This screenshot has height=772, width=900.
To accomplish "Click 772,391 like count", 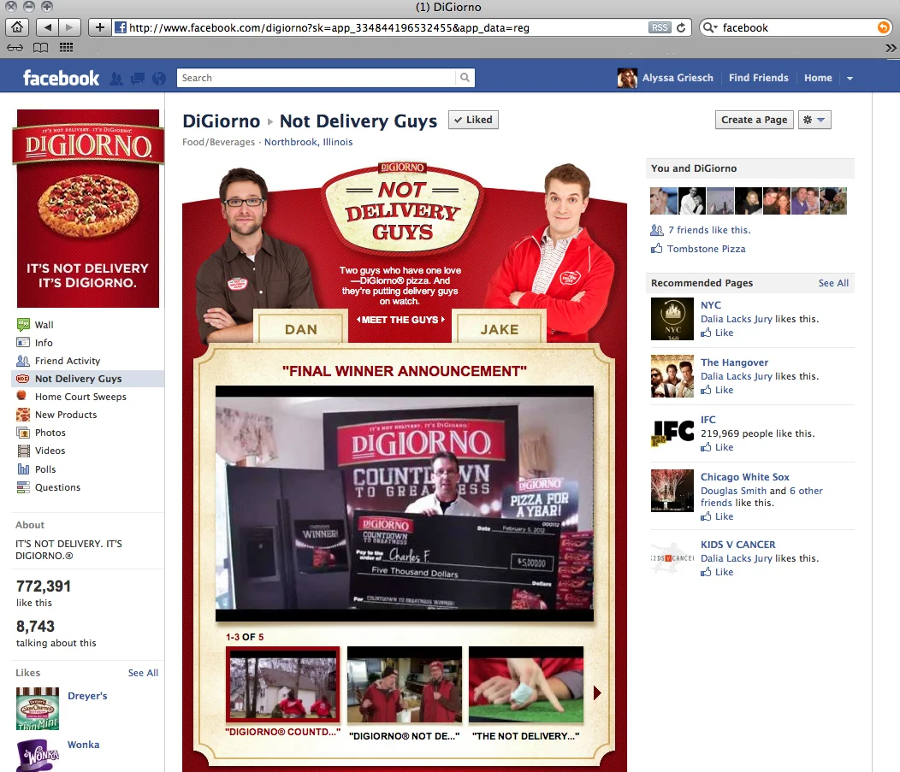I will [x=44, y=586].
